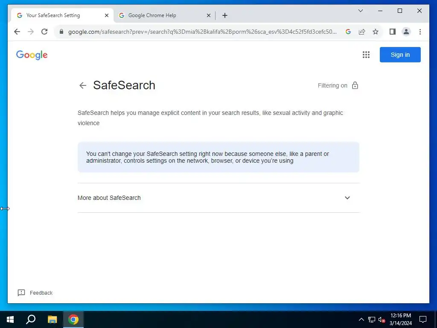The image size is (437, 328).
Task: Click the Google icon in address bar
Action: point(348,32)
